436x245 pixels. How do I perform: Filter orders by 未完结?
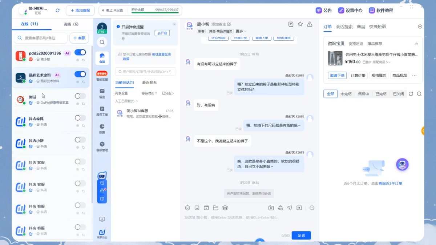click(x=346, y=94)
